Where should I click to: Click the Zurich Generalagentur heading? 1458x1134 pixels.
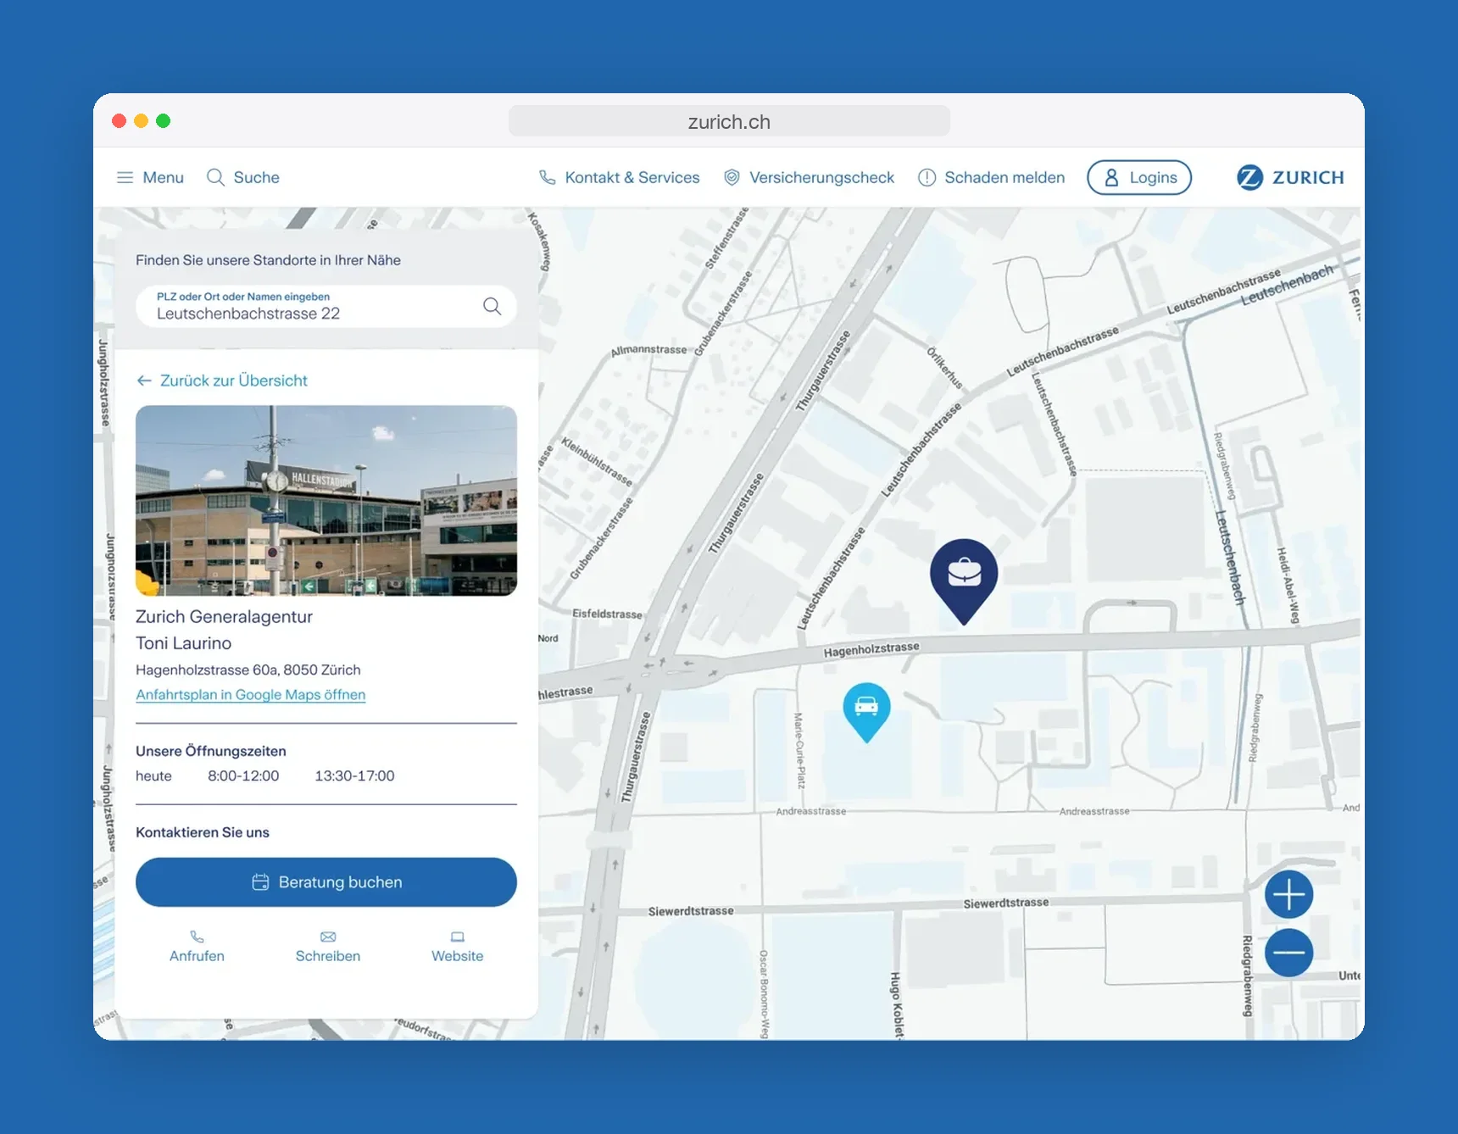pos(224,617)
